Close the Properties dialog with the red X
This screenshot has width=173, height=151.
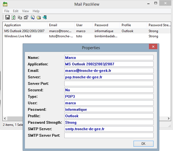click(153, 46)
